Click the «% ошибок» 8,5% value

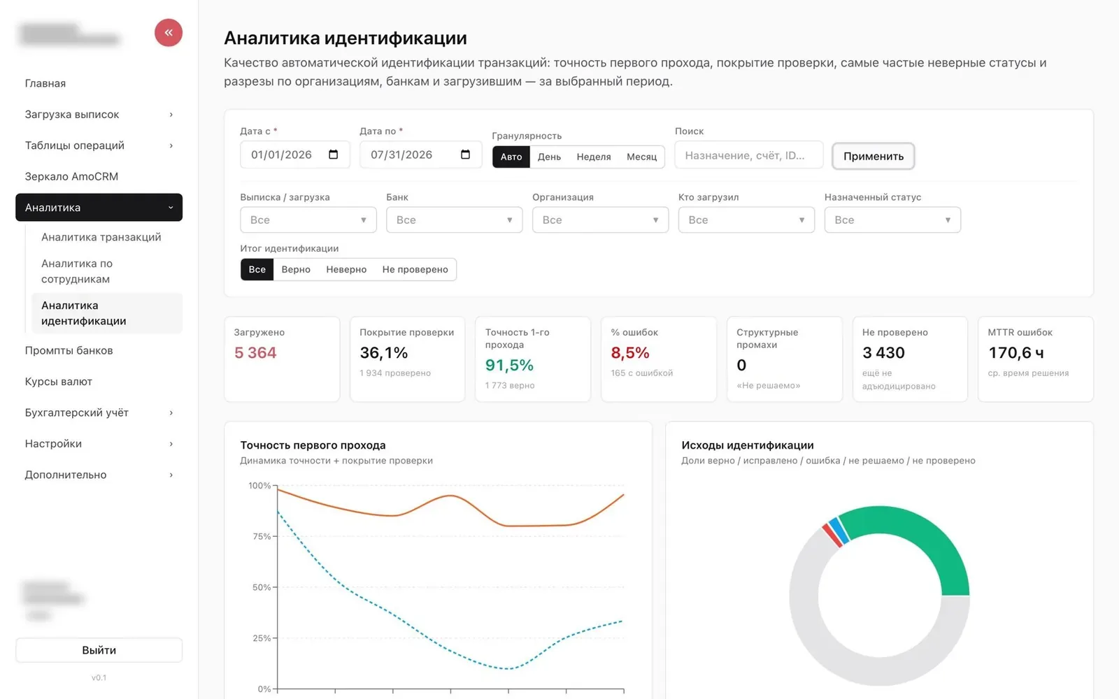tap(630, 353)
